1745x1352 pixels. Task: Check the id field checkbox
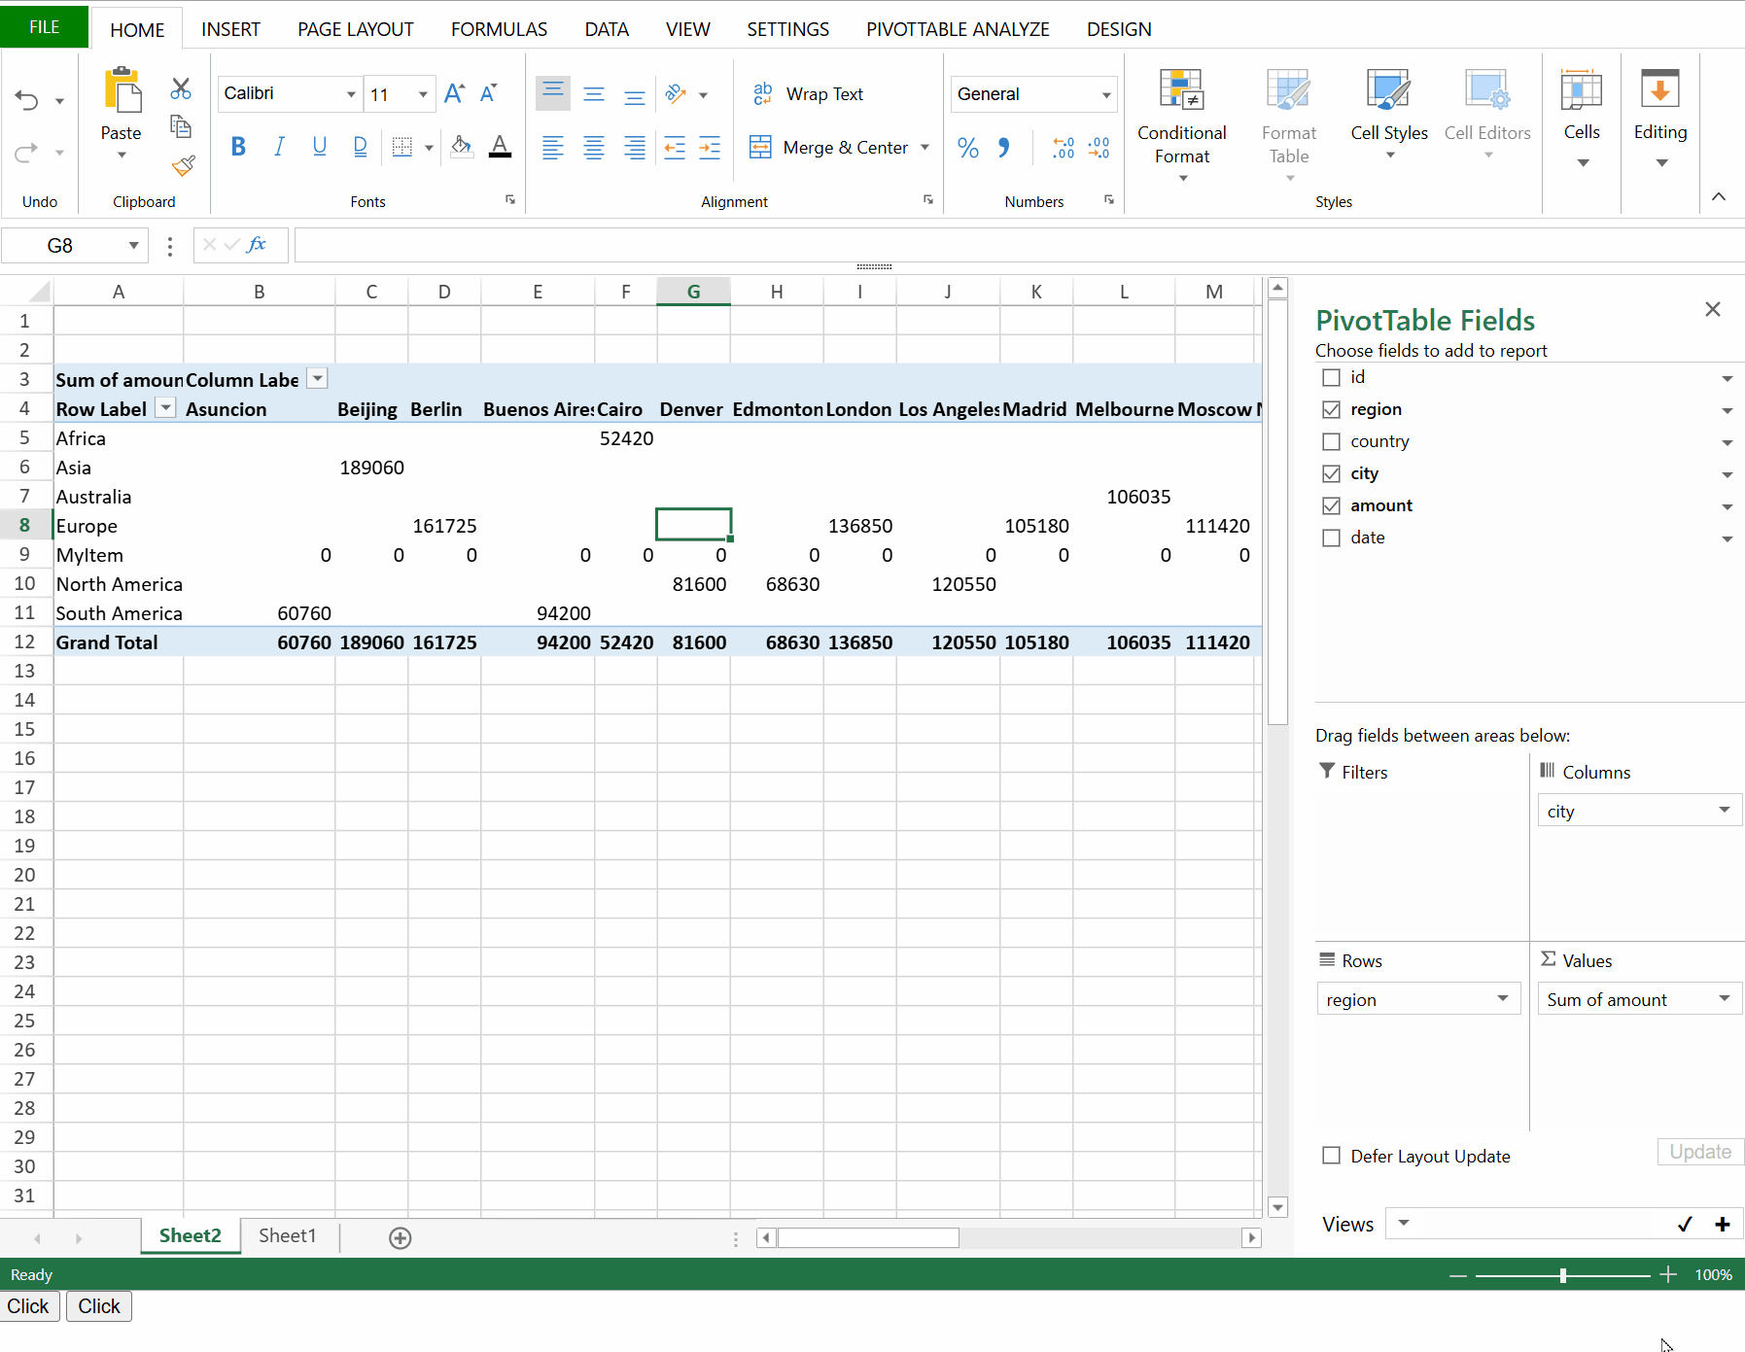tap(1331, 377)
